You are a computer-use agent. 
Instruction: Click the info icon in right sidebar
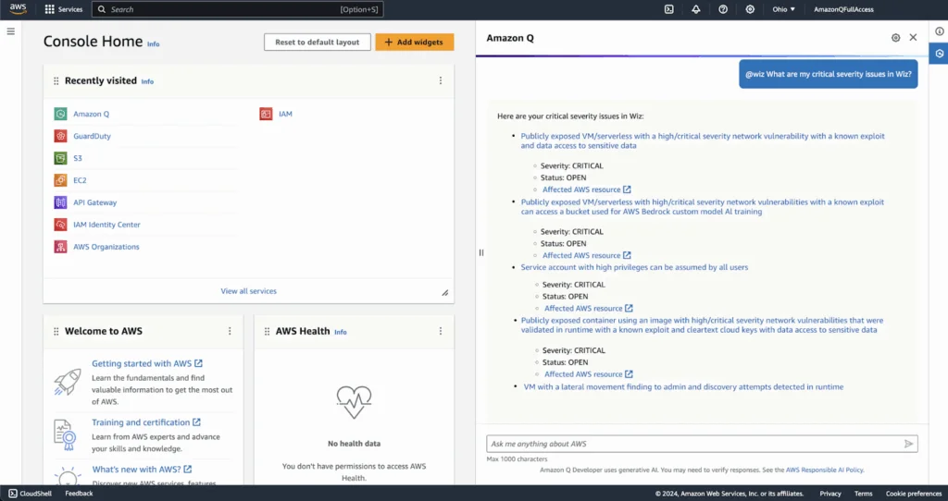[939, 31]
